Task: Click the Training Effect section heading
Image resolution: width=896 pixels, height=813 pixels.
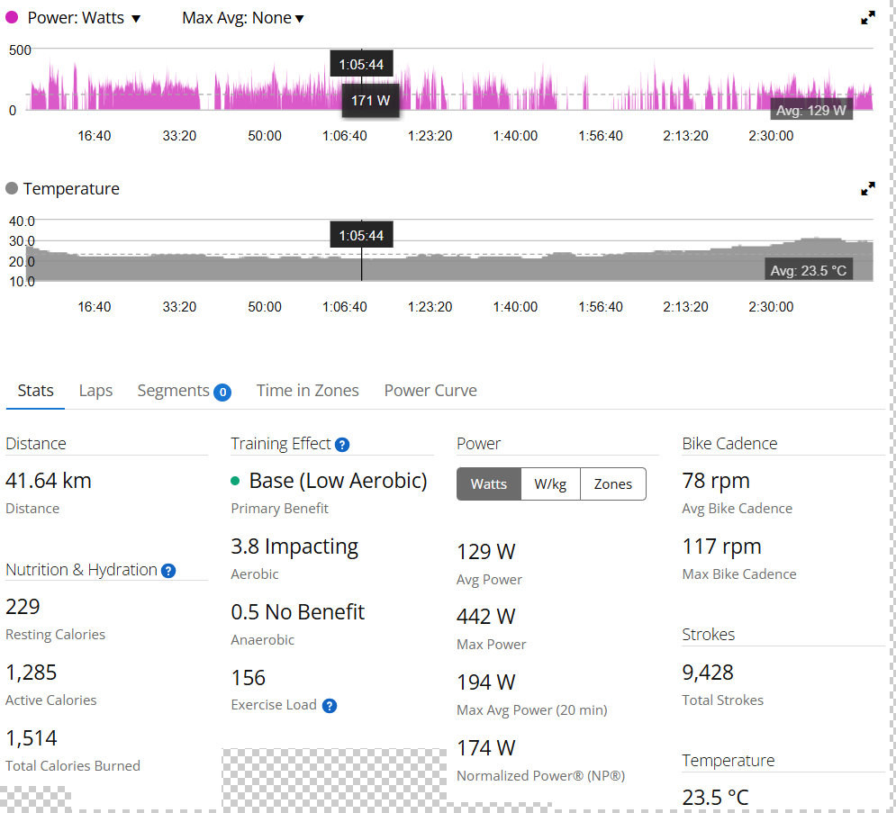Action: (281, 444)
